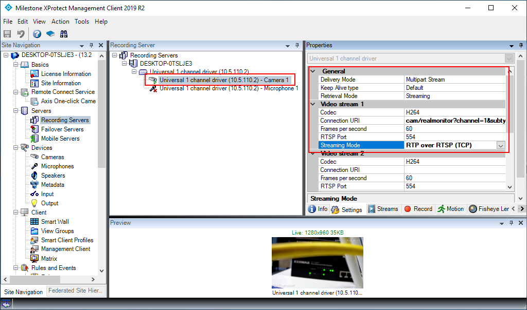
Task: Open the Tools menu
Action: [82, 22]
